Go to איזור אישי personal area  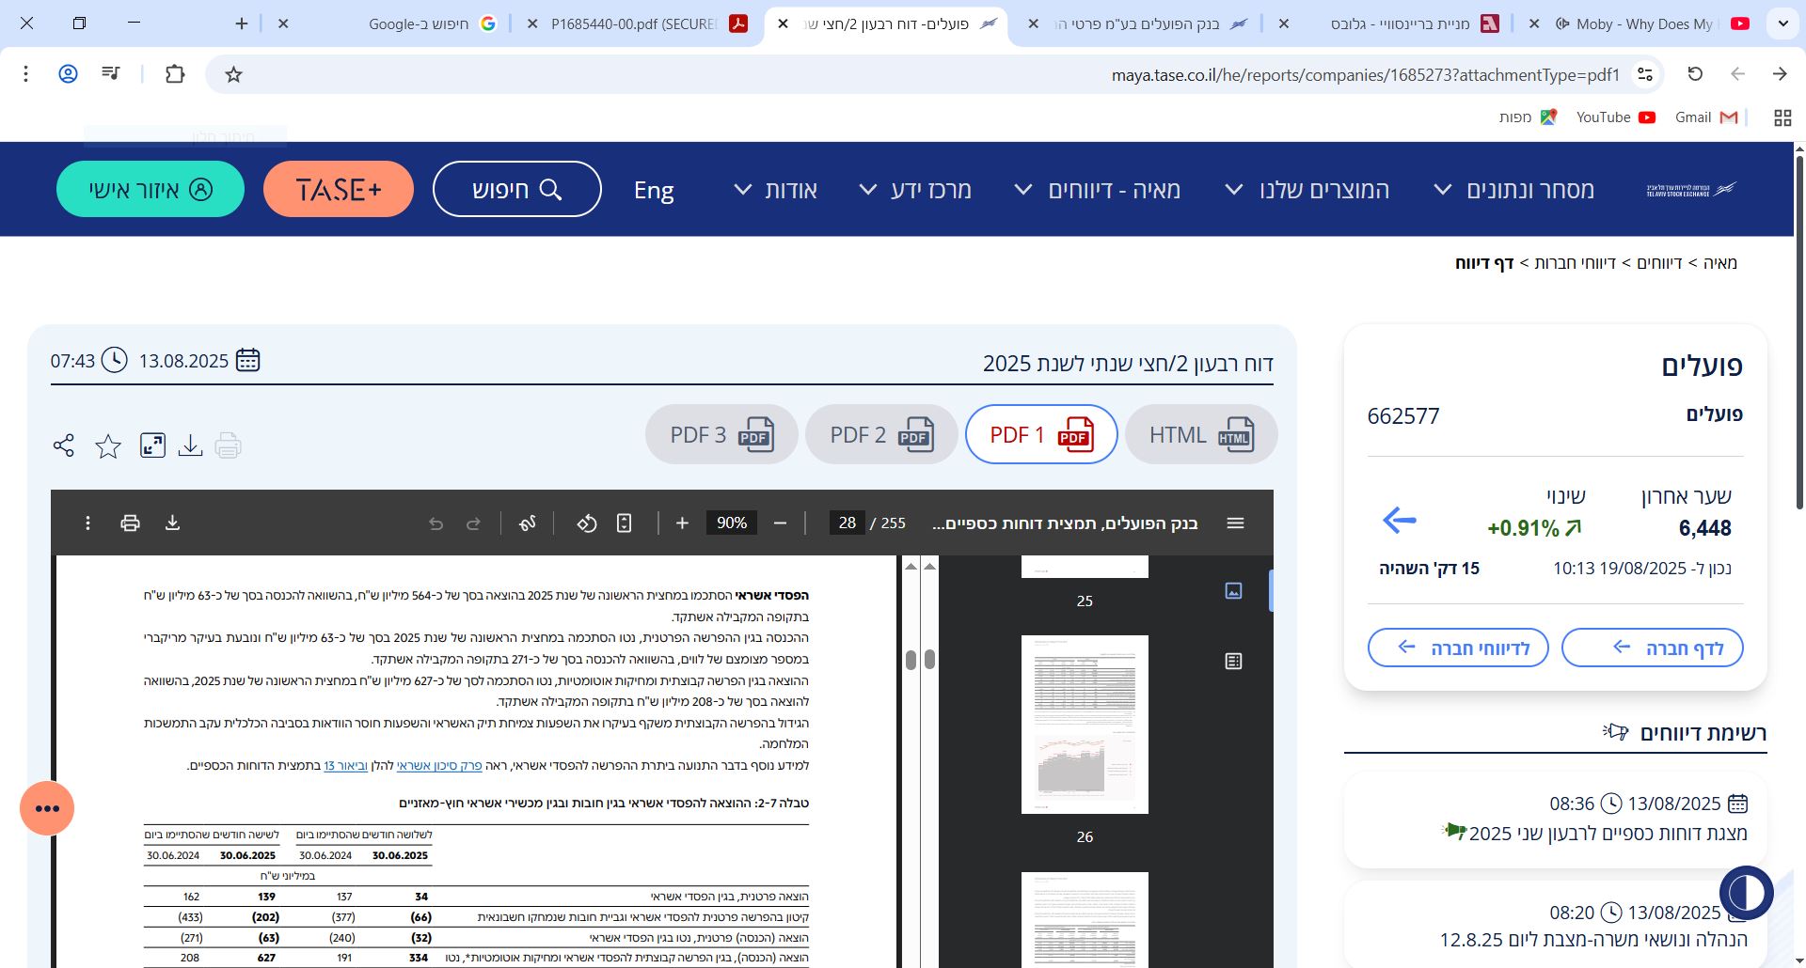tap(150, 189)
